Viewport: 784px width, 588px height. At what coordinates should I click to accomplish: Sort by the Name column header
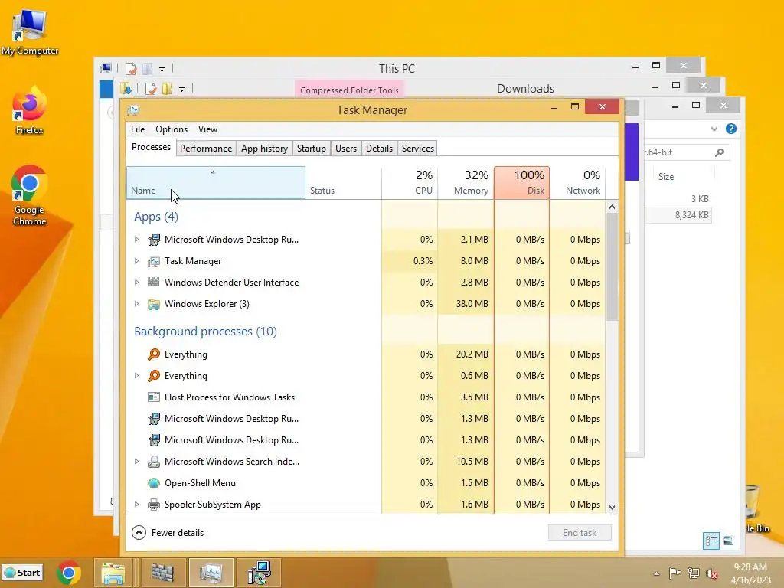pyautogui.click(x=215, y=183)
